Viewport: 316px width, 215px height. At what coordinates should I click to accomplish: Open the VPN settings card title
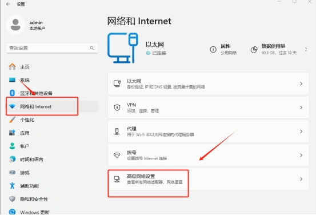(x=131, y=105)
